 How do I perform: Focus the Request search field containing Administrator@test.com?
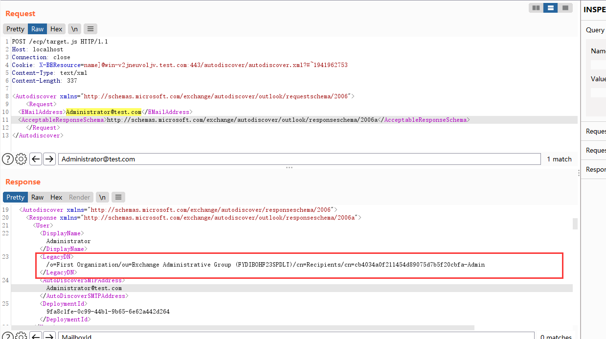[x=299, y=159]
